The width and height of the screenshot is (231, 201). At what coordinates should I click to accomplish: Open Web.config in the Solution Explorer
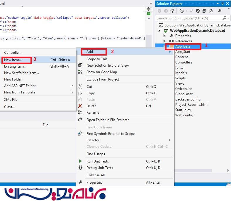pos(184,115)
